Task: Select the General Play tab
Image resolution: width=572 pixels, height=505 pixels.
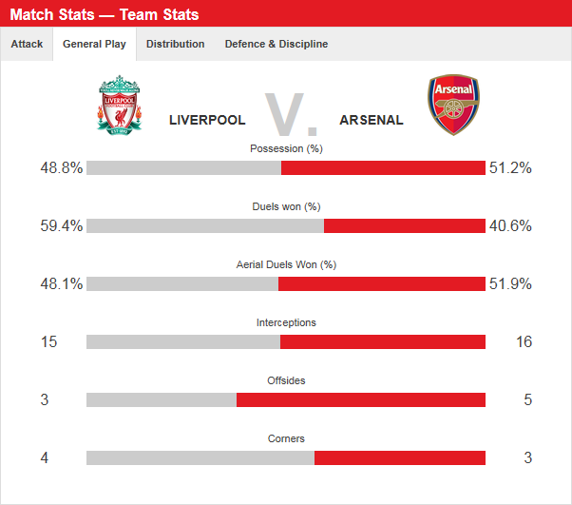Action: click(x=94, y=44)
